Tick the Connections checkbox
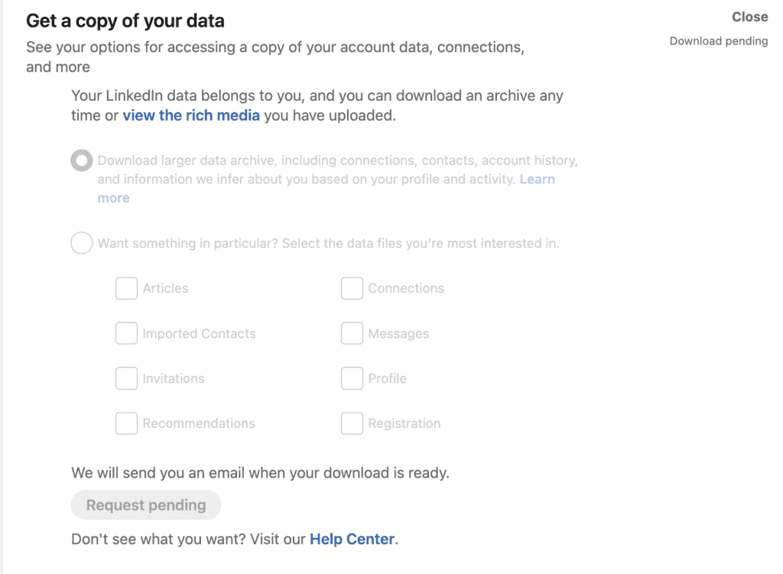 [352, 288]
